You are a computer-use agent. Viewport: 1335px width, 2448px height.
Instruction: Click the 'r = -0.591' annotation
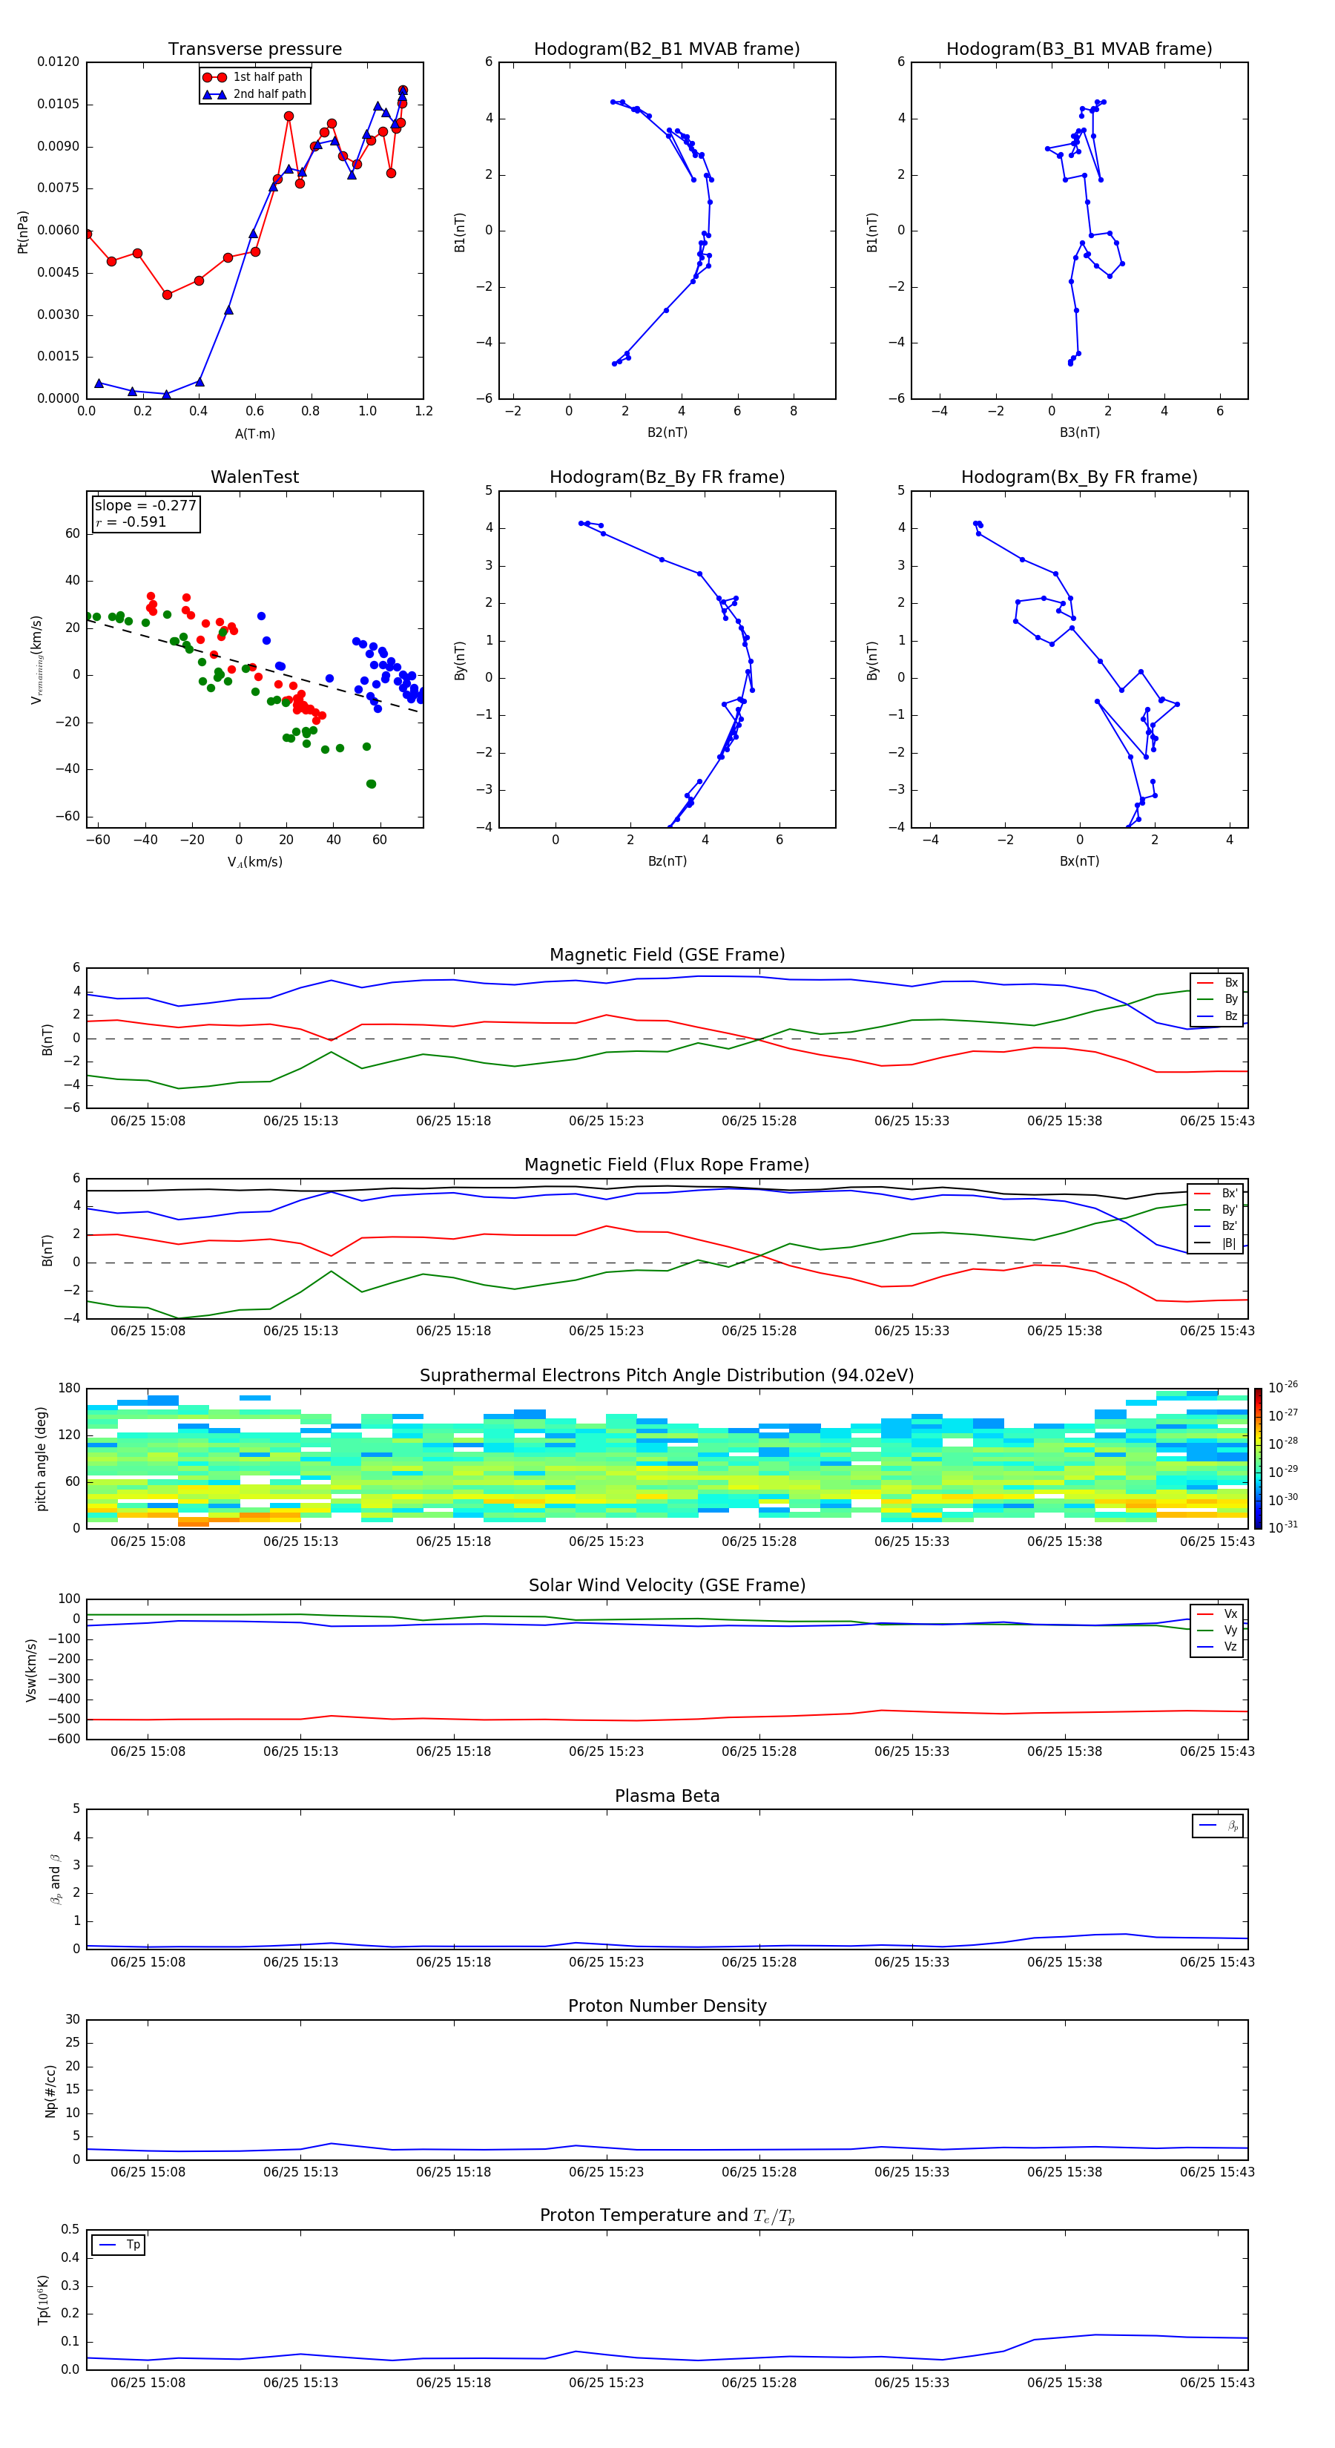tap(131, 521)
